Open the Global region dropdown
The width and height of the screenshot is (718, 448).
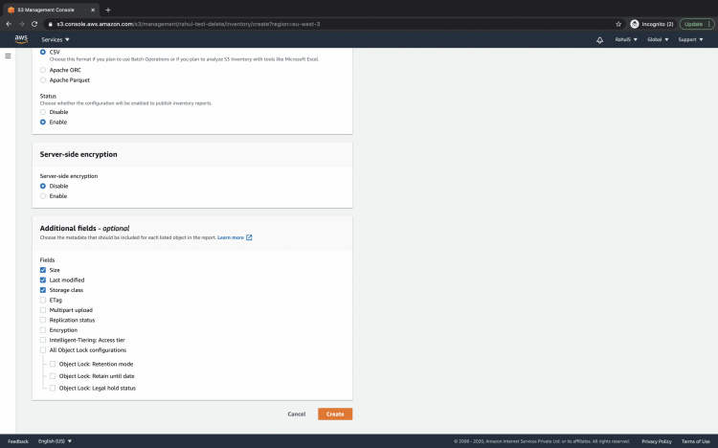click(x=658, y=40)
